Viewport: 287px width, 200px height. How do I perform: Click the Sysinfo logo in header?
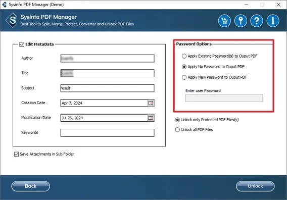(12, 20)
